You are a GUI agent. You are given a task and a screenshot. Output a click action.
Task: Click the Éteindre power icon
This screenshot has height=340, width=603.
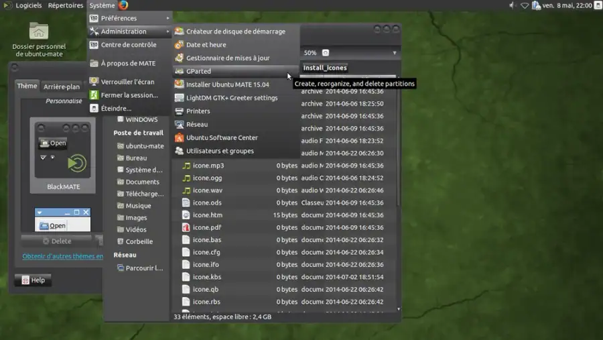coord(94,108)
